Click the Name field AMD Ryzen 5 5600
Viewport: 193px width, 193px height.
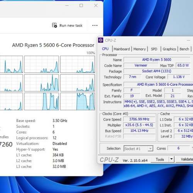pos(157,59)
